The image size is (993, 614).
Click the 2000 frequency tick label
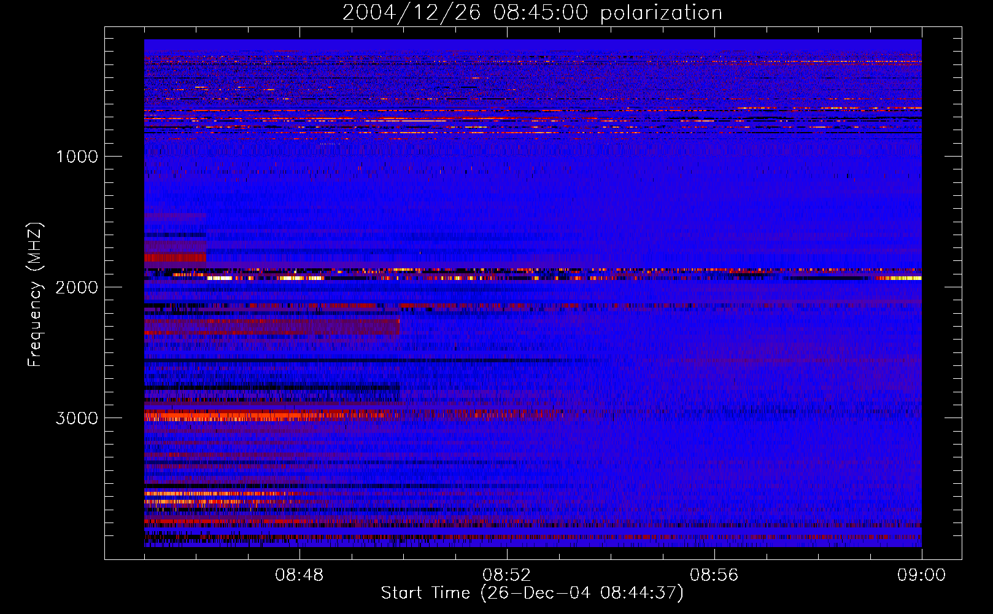pyautogui.click(x=77, y=287)
